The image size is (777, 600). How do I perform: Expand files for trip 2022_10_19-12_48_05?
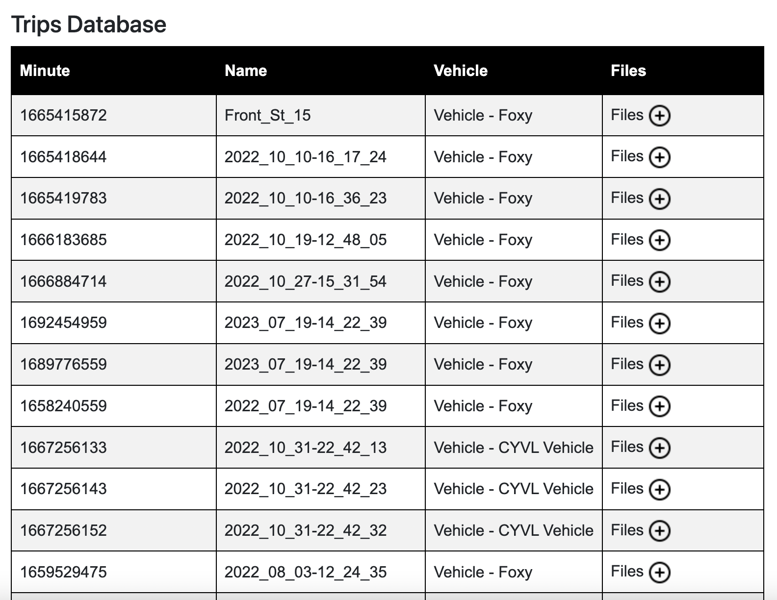click(x=659, y=240)
